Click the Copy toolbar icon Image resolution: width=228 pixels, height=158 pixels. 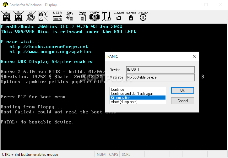70,16
